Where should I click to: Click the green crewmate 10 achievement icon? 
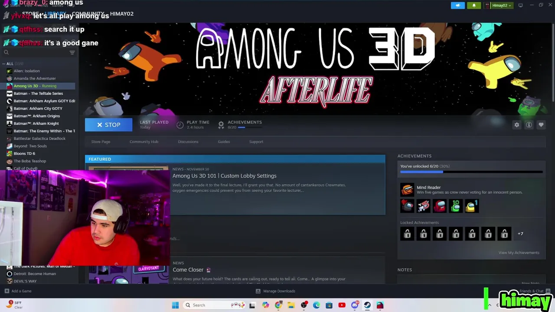pos(456,206)
